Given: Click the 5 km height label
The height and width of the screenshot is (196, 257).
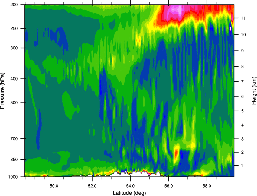Looking at the screenshot, I should point(242,111).
